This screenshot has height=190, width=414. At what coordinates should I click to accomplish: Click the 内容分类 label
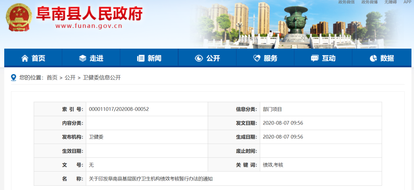point(72,123)
